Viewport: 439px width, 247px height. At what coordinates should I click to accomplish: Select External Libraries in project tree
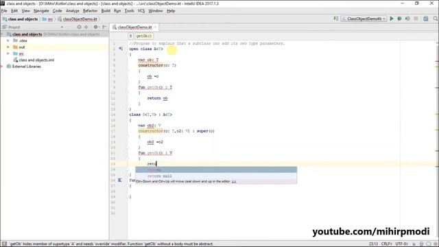27,67
